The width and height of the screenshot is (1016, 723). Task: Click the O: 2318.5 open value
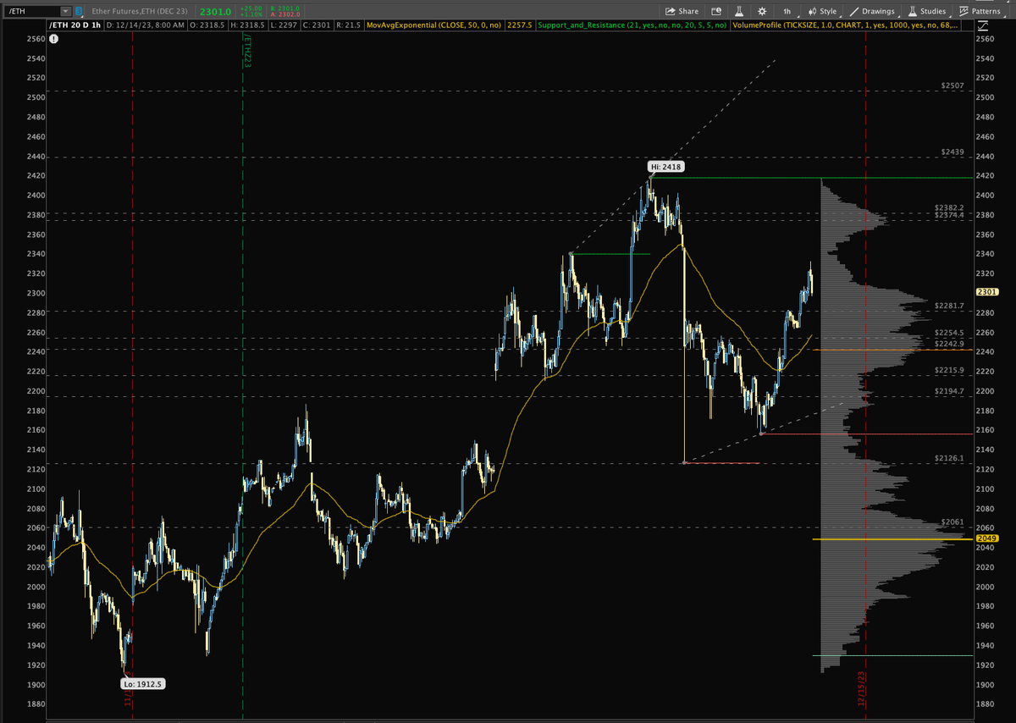click(206, 25)
